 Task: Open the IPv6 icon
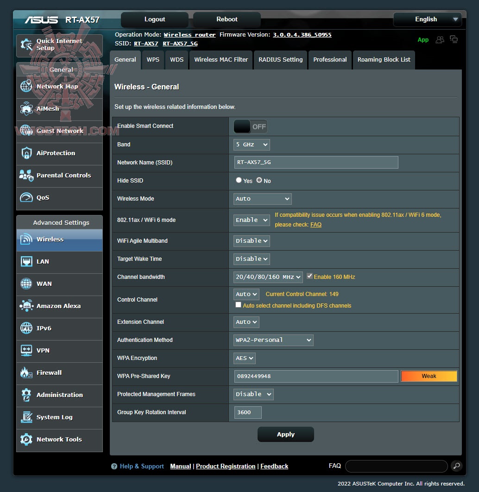click(26, 328)
